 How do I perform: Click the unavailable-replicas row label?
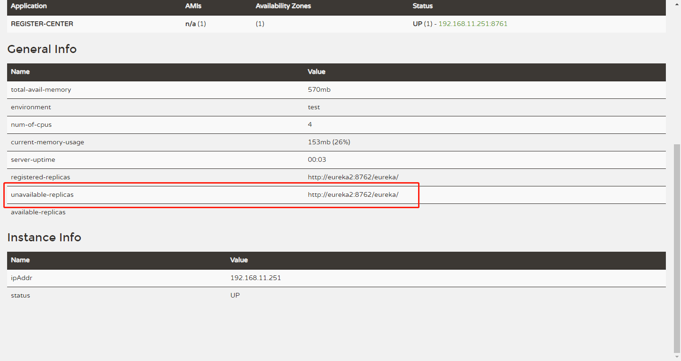[x=42, y=194]
